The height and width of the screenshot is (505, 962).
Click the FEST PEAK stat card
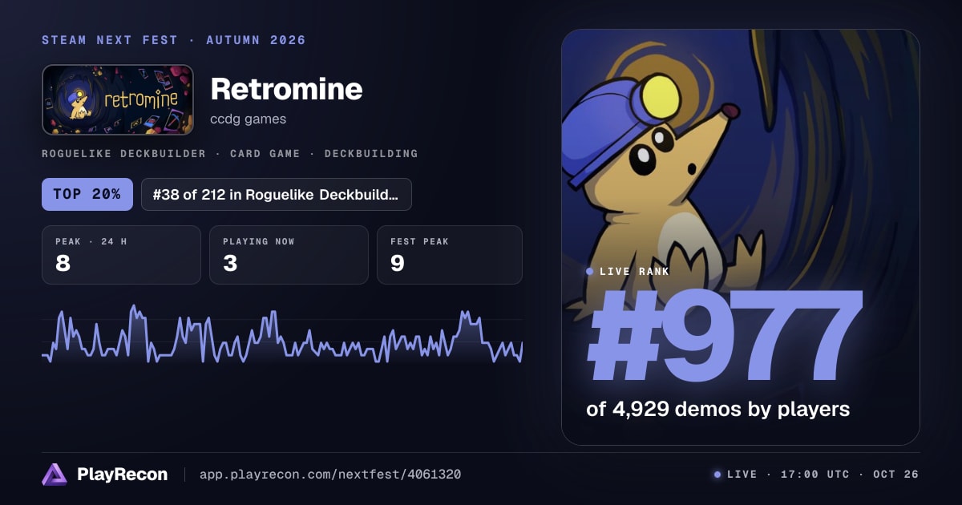point(450,255)
